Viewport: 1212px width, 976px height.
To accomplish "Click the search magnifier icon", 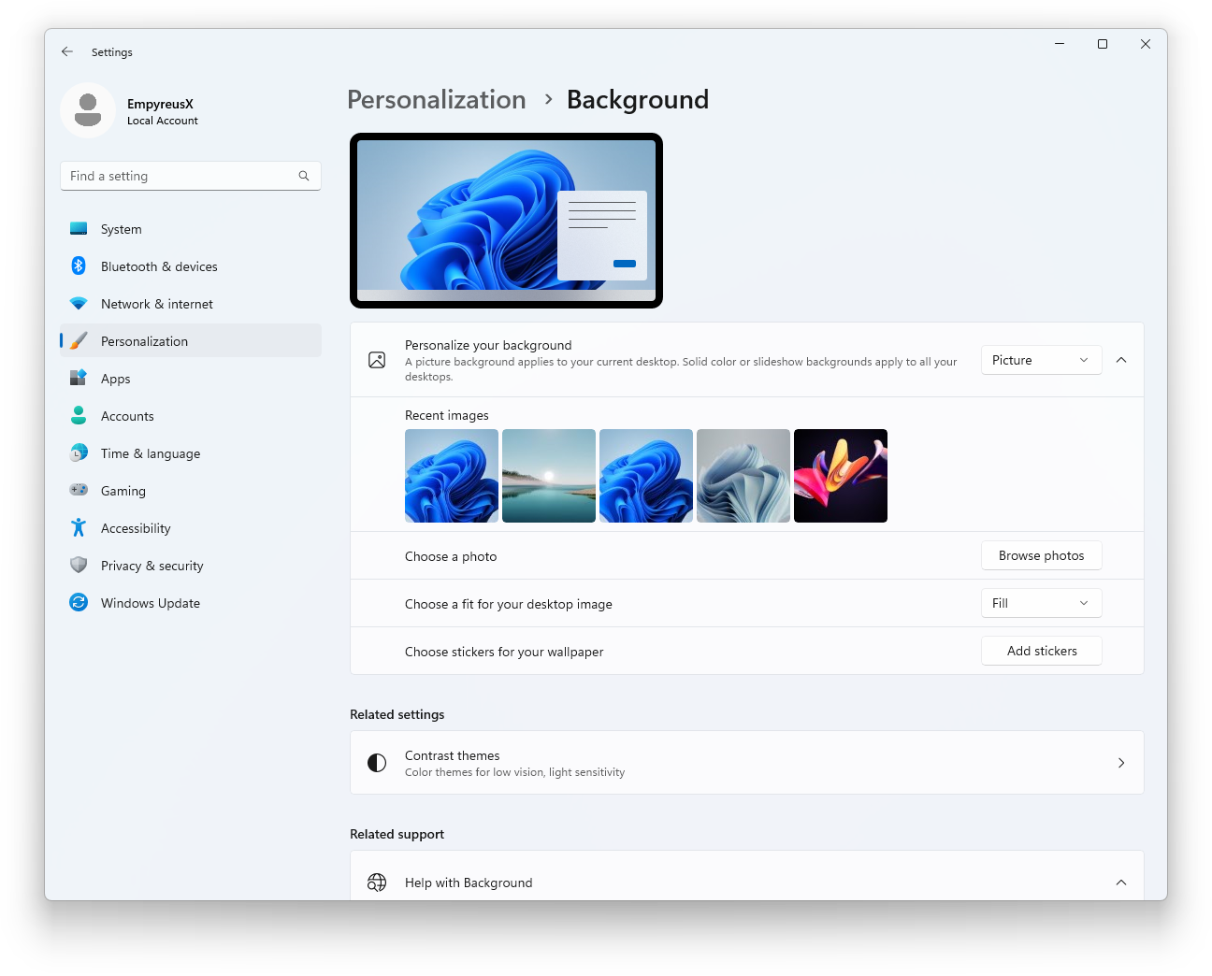I will click(304, 176).
